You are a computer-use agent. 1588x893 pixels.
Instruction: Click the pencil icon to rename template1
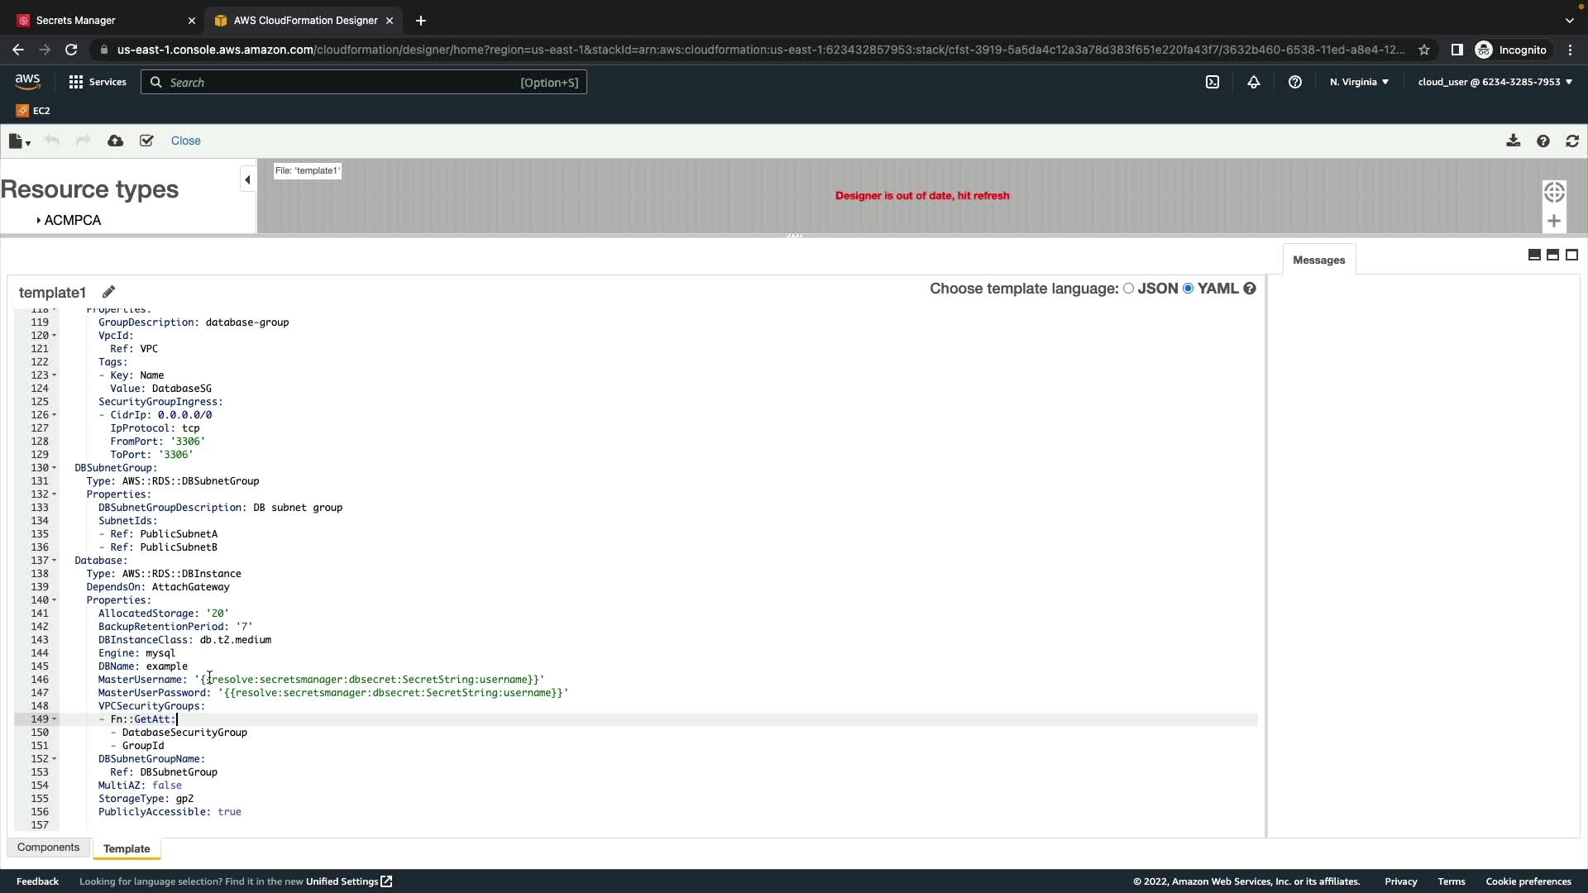coord(108,292)
